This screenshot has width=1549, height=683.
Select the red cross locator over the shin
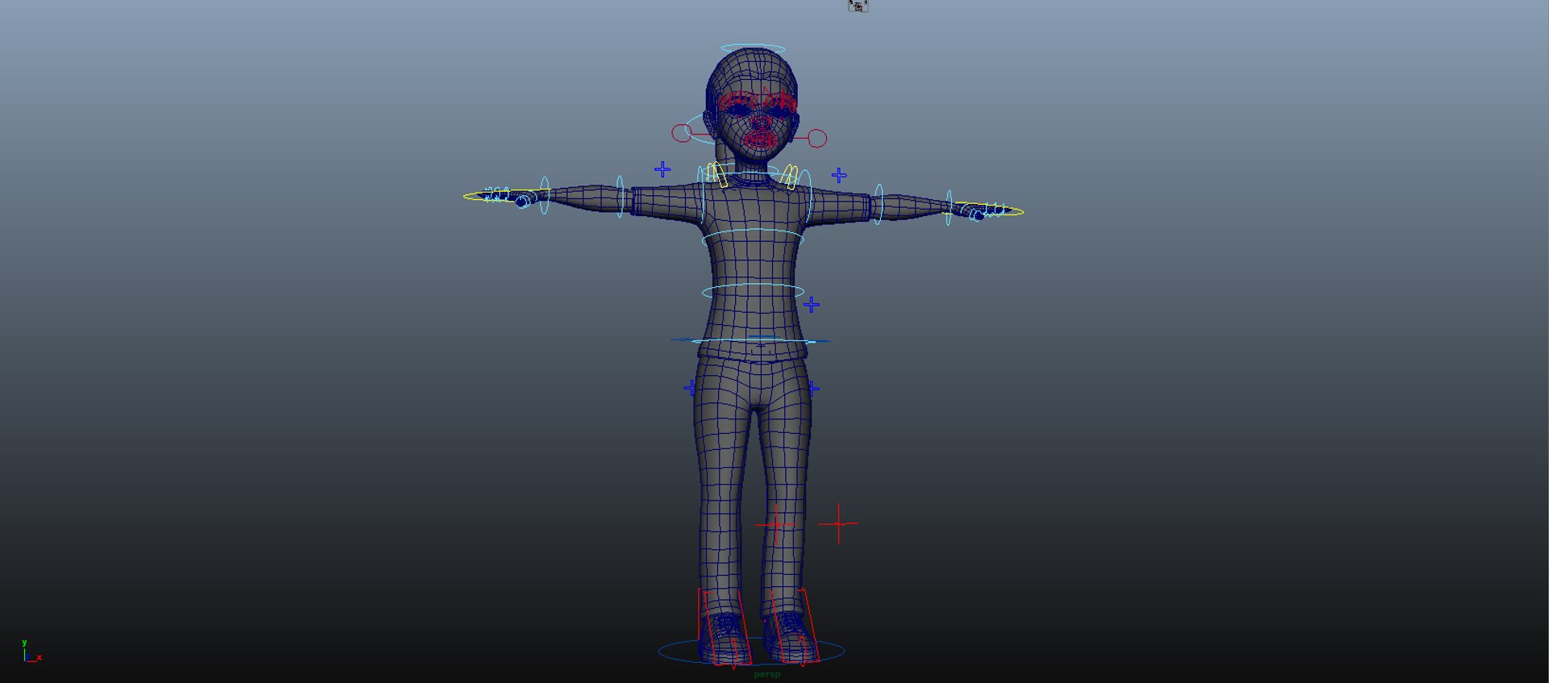pos(775,524)
